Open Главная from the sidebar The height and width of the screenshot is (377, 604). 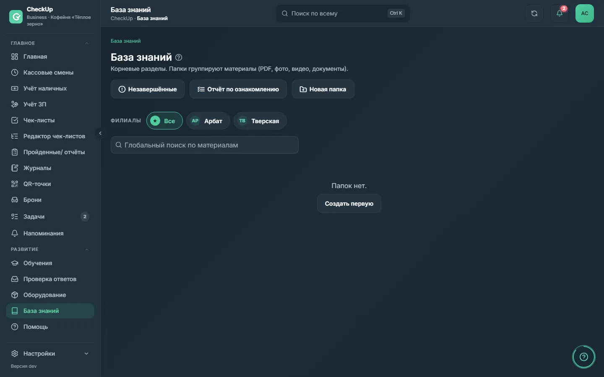[50, 57]
